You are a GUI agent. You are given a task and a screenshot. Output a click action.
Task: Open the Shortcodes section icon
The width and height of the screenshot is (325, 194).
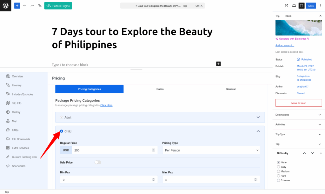(x=8, y=166)
